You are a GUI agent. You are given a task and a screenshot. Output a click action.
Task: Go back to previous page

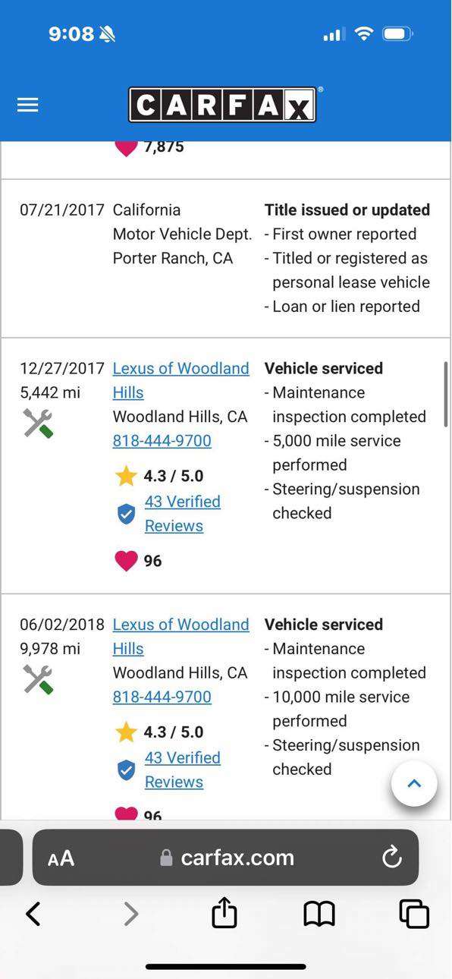33,914
